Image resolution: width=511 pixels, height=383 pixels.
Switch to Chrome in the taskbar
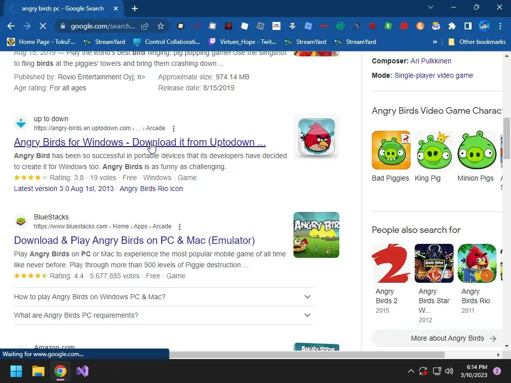[x=60, y=371]
